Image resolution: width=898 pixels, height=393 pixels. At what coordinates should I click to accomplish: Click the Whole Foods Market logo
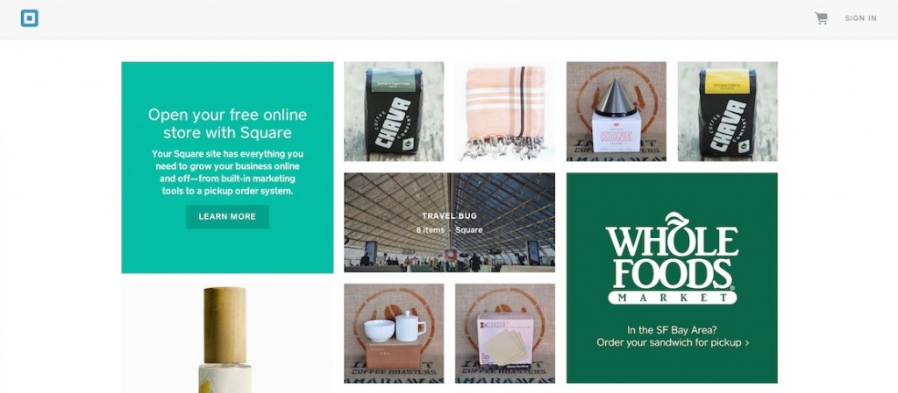[672, 258]
